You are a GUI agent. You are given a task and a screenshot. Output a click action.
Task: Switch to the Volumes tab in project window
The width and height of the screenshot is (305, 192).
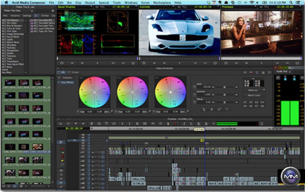click(x=15, y=16)
